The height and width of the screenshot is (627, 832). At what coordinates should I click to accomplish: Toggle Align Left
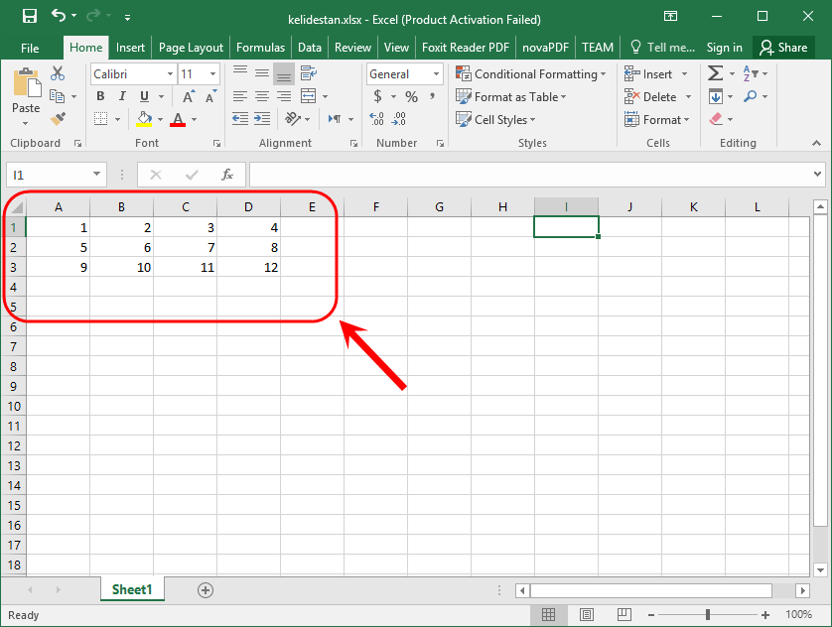coord(240,96)
